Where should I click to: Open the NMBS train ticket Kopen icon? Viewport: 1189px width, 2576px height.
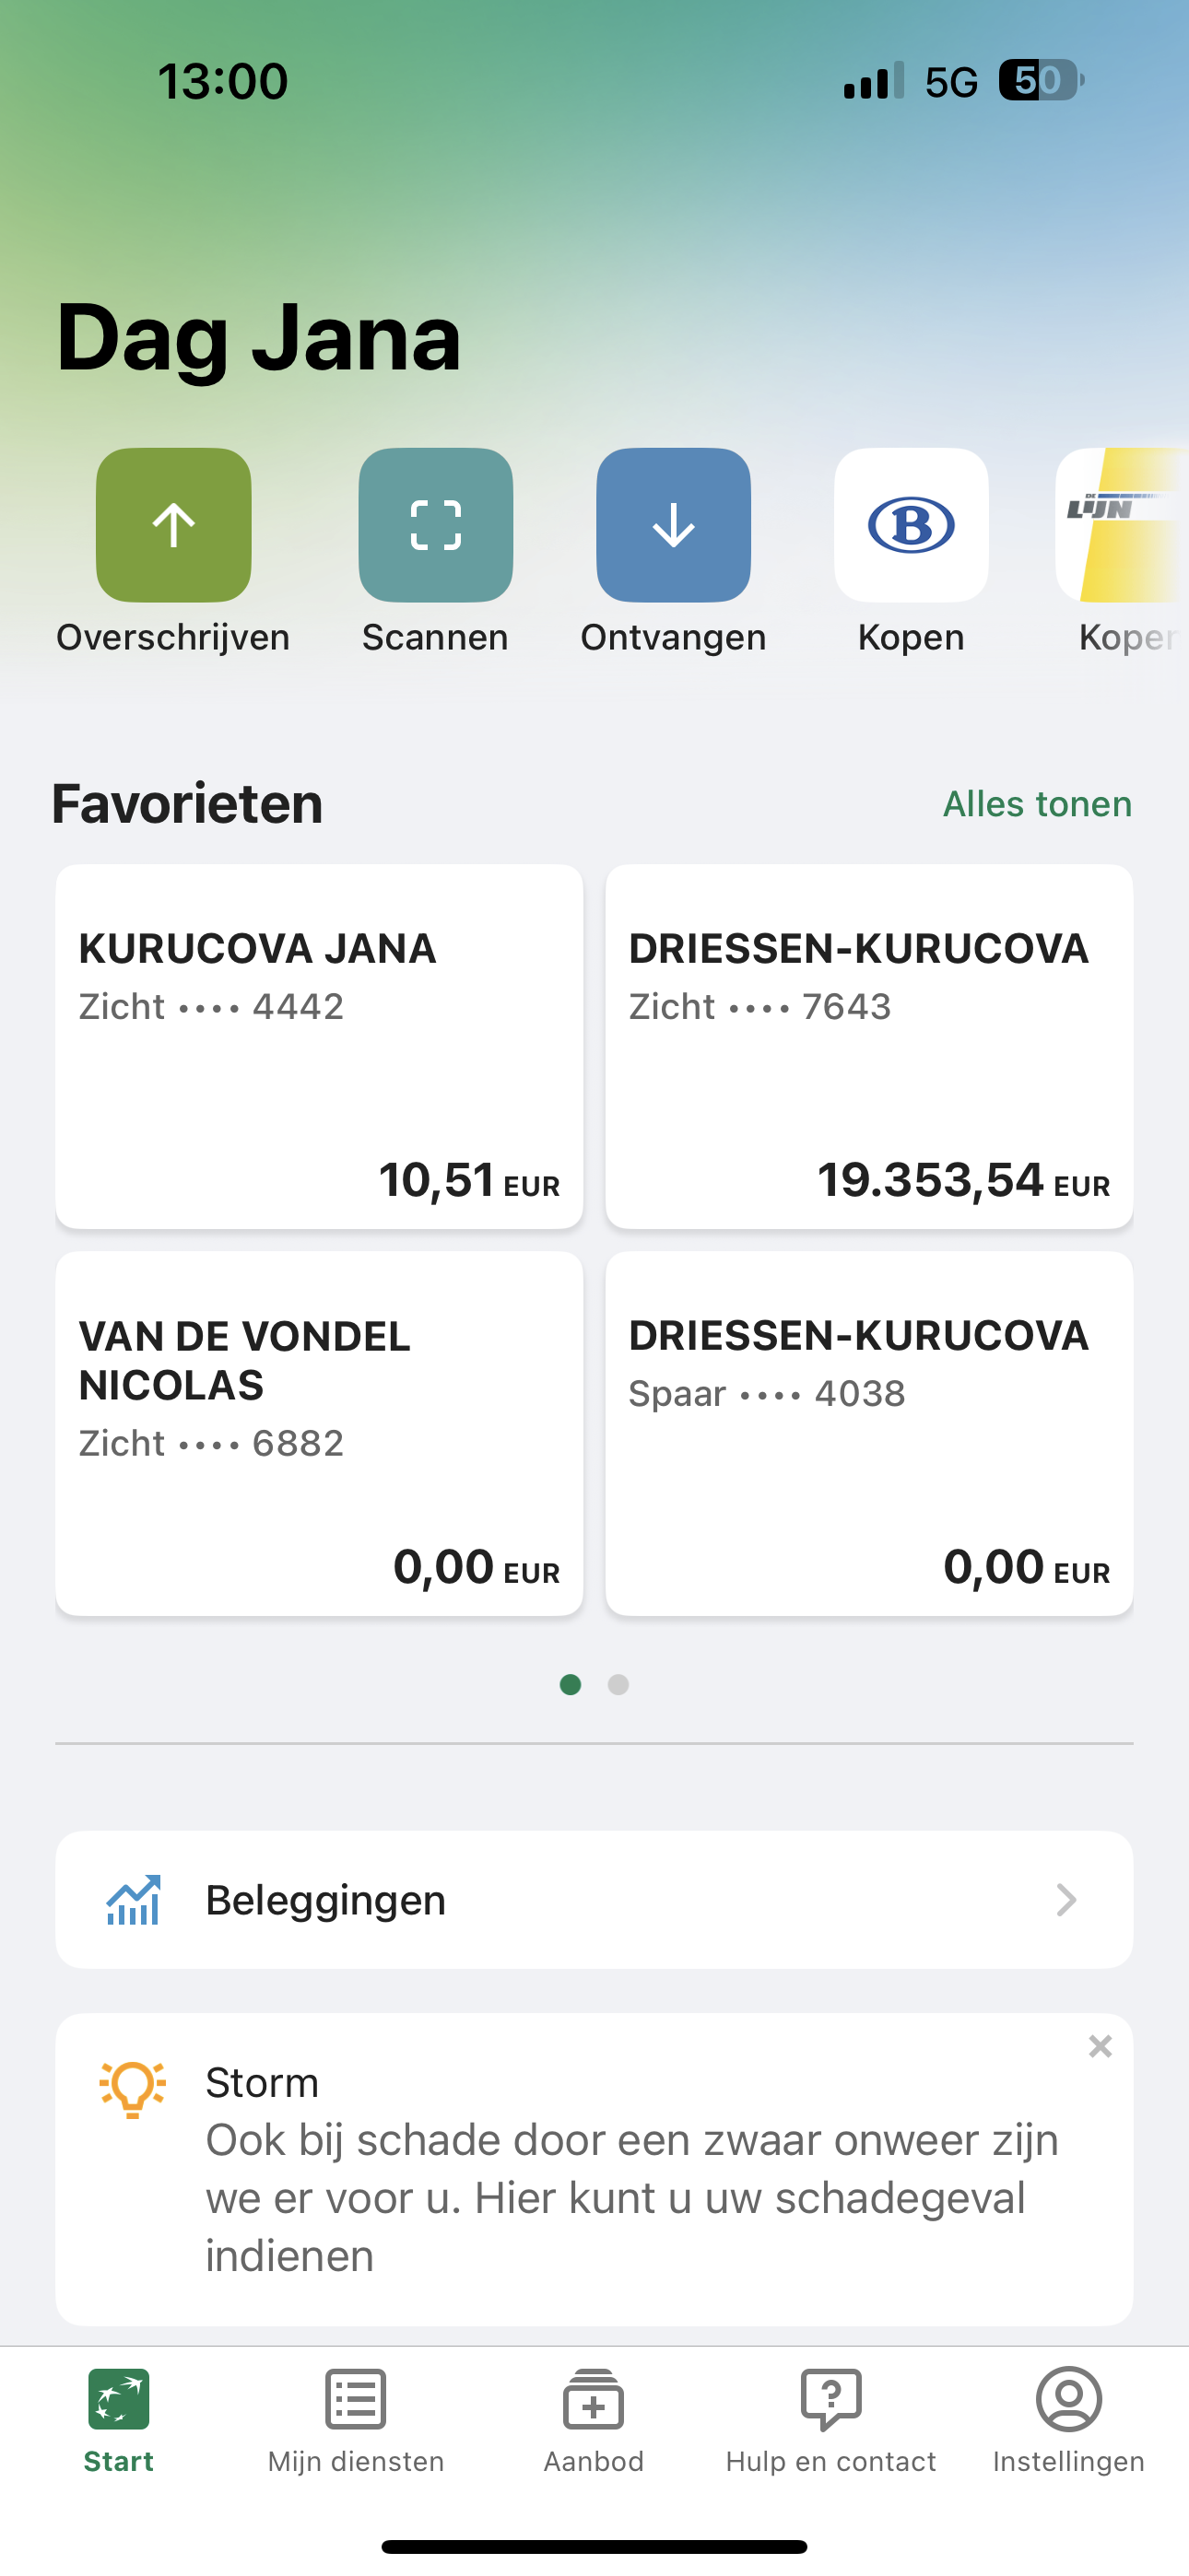(x=911, y=525)
